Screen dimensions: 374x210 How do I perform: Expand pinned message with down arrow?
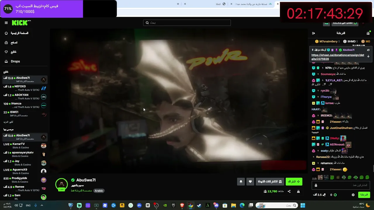tap(368, 56)
